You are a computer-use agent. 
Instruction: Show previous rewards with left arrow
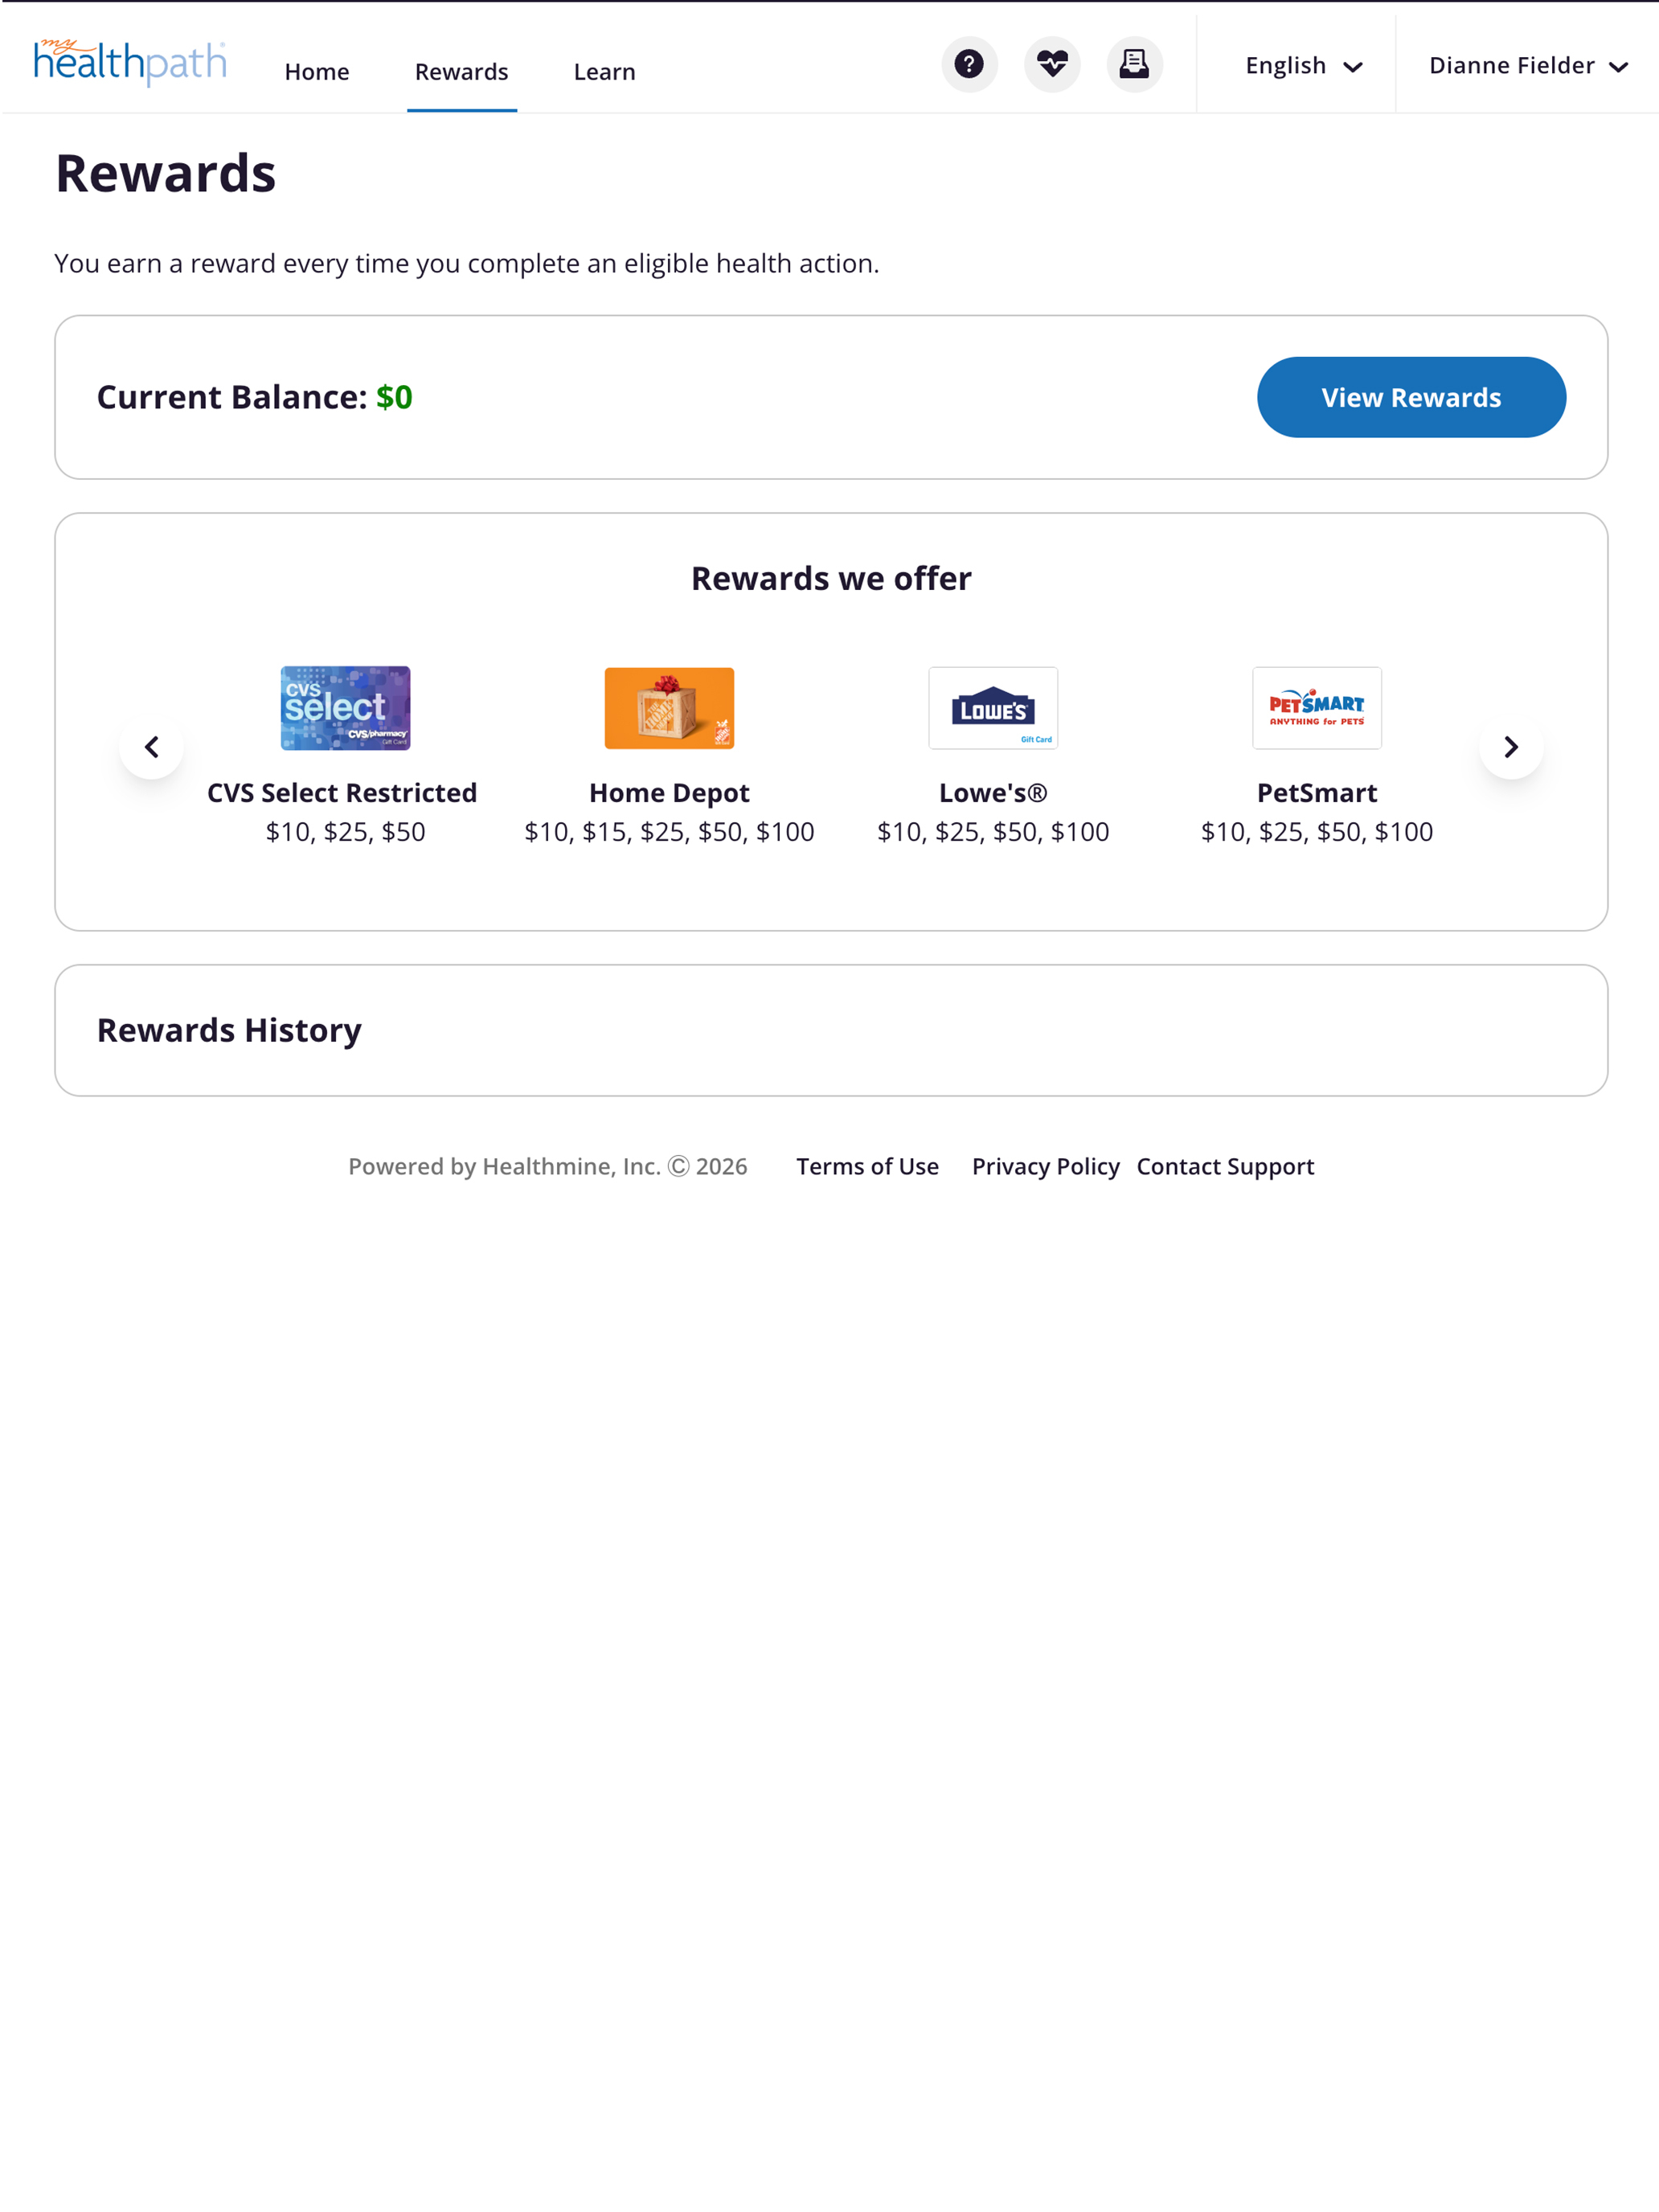click(x=151, y=747)
